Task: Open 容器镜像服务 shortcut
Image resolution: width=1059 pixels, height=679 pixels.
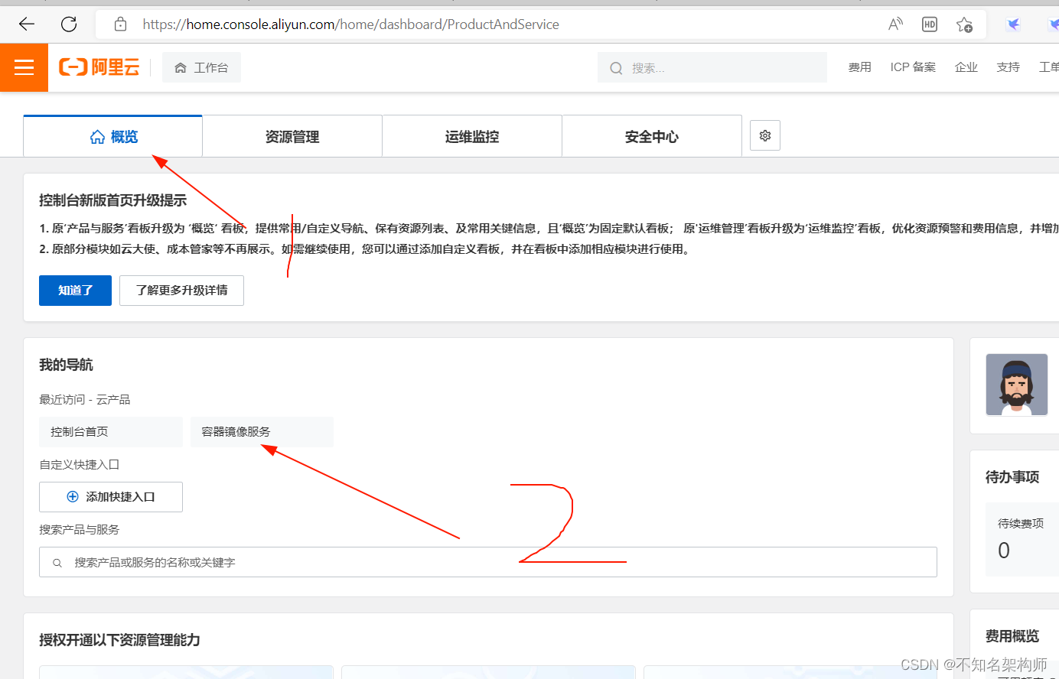Action: click(x=262, y=432)
